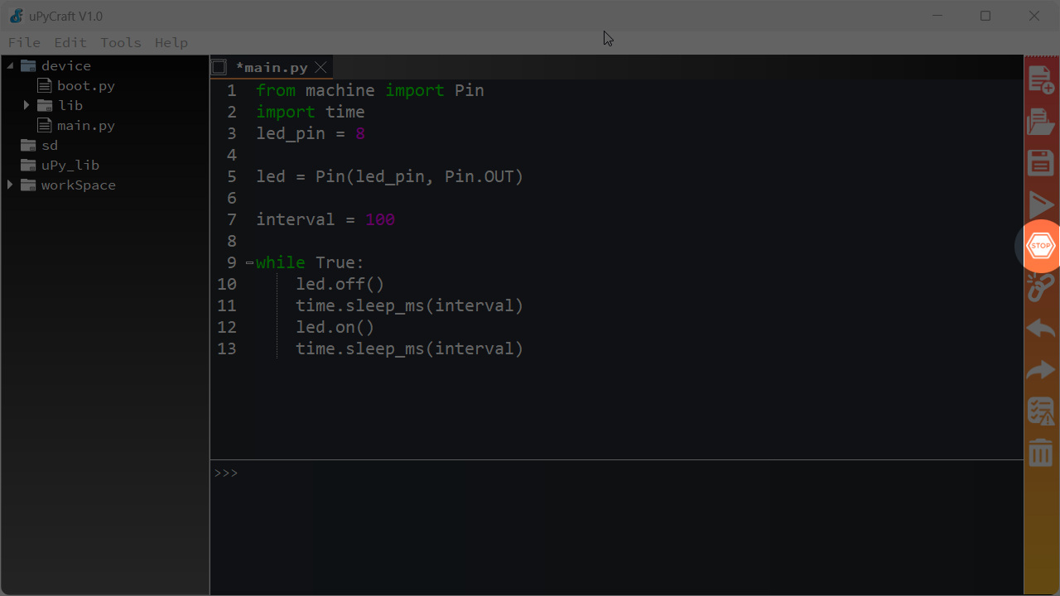Undo the last edit using the back arrow icon
Image resolution: width=1060 pixels, height=596 pixels.
[x=1041, y=328]
